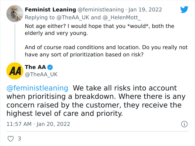Open the tweet info icon
This screenshot has width=195, height=146.
pyautogui.click(x=184, y=124)
